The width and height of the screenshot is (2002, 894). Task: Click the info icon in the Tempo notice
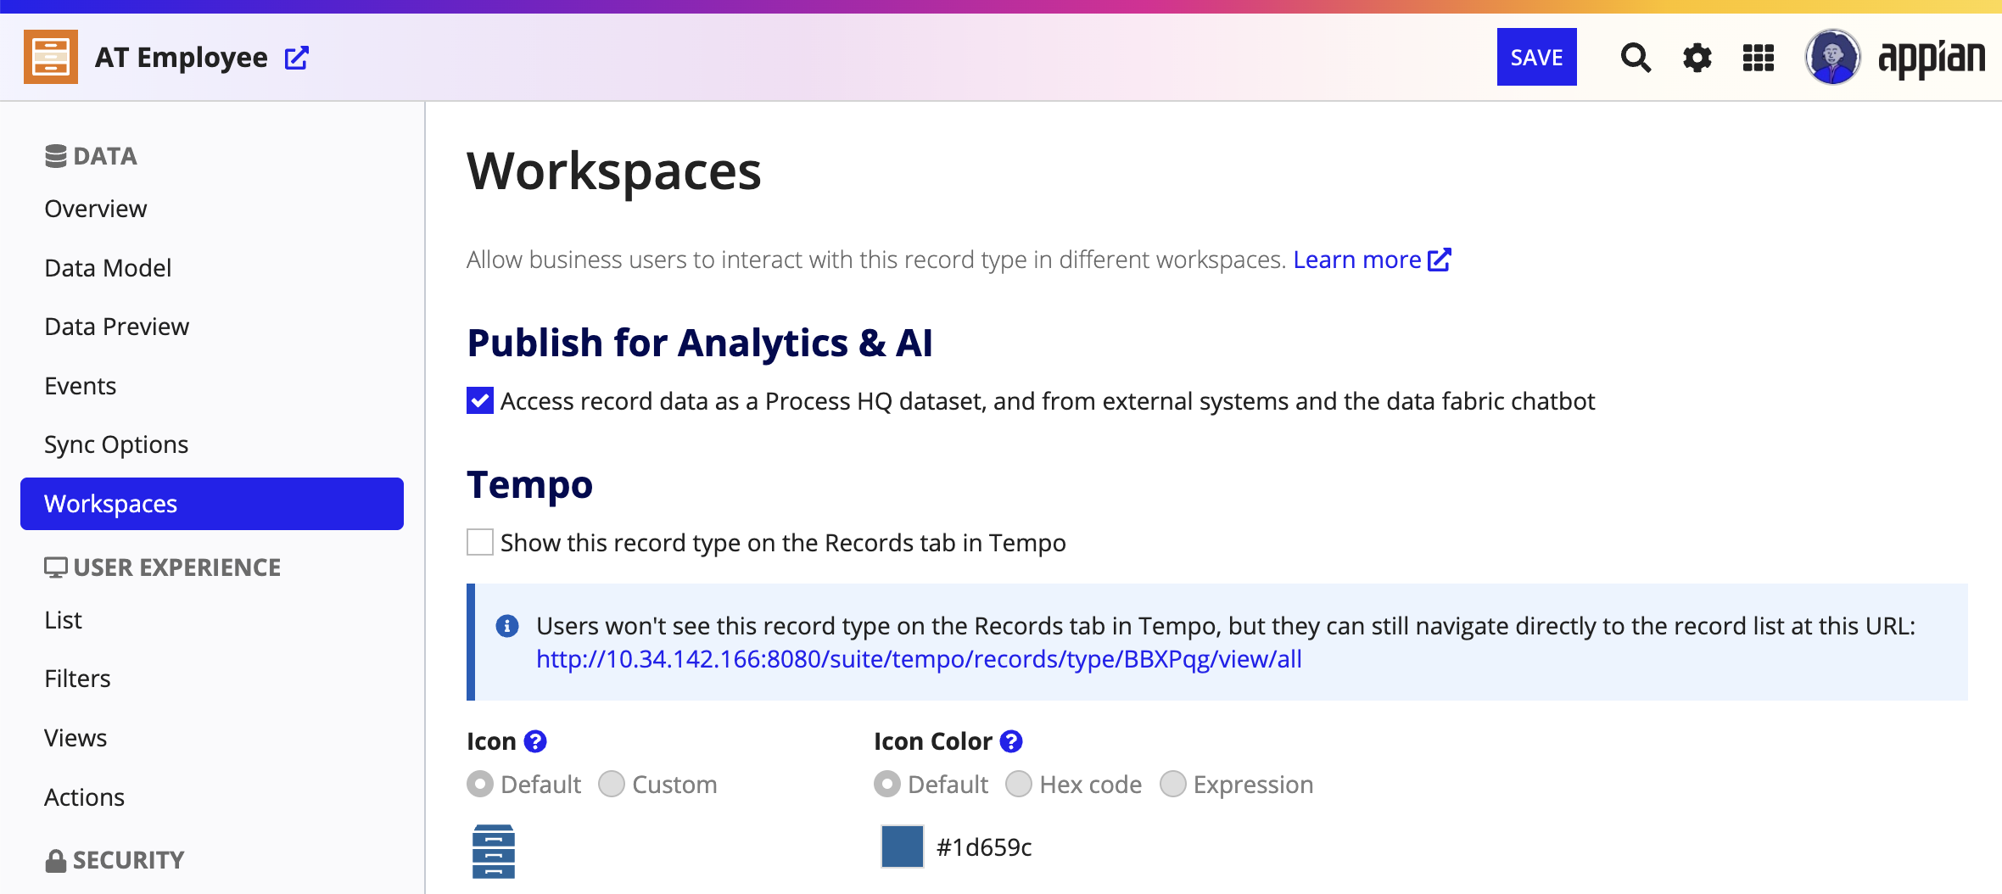point(507,626)
